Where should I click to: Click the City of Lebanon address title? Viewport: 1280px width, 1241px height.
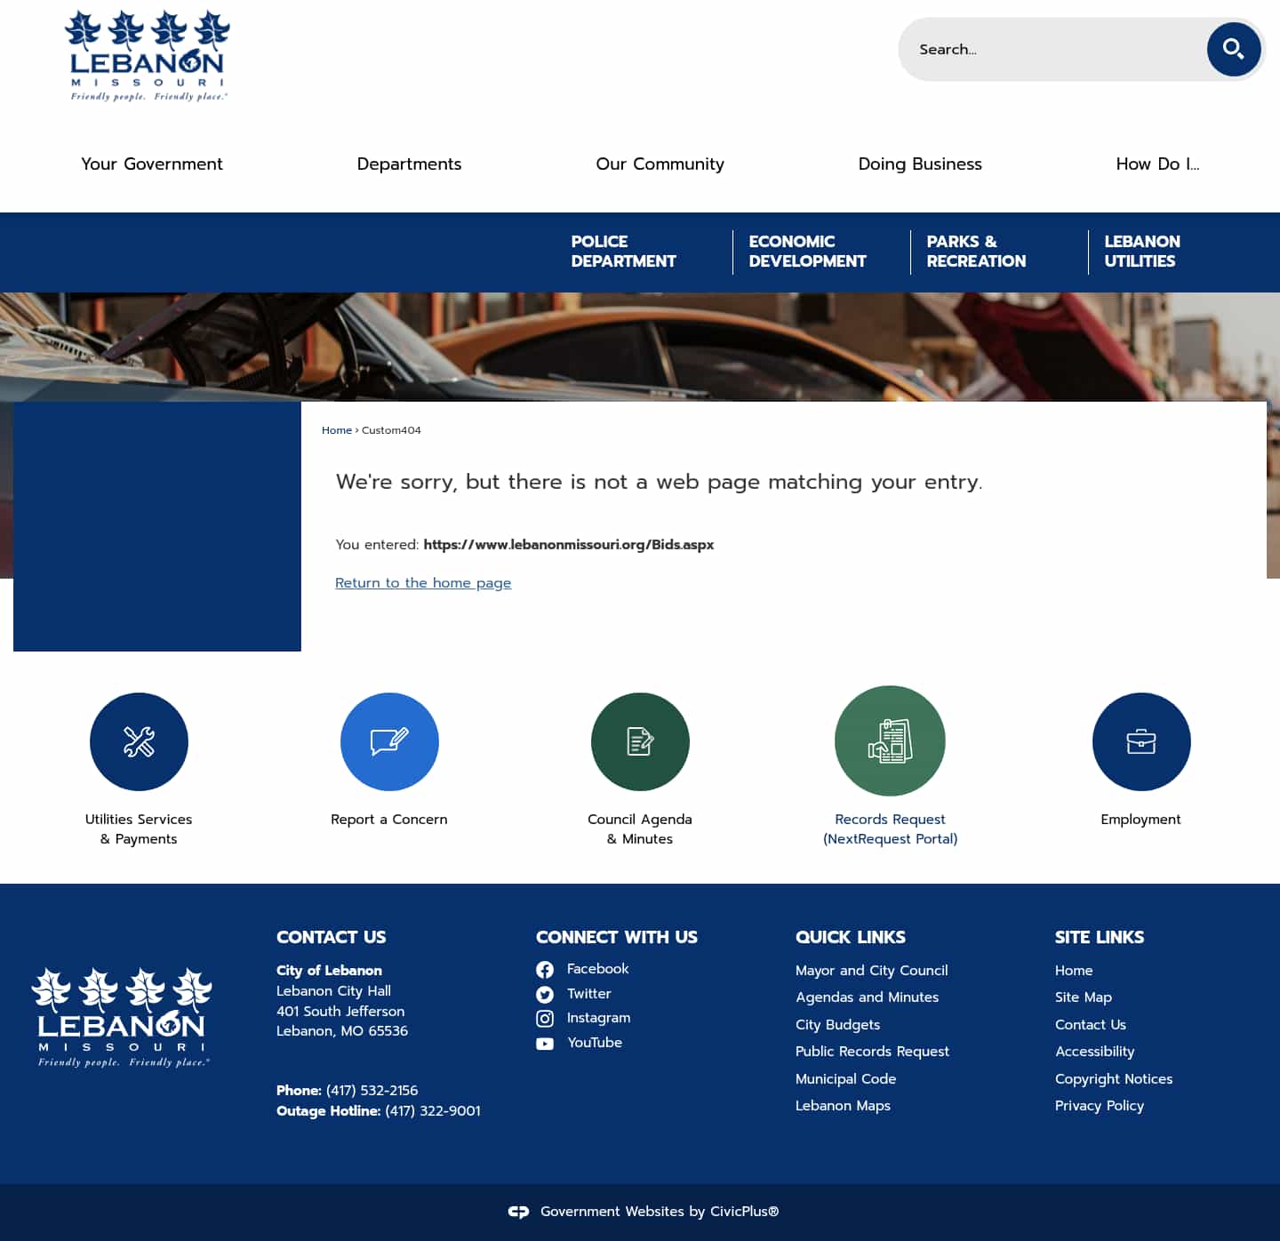tap(329, 971)
